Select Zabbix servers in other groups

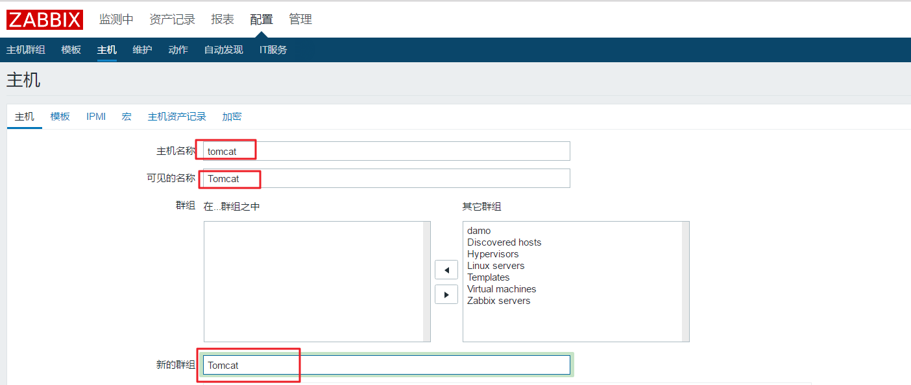click(499, 301)
